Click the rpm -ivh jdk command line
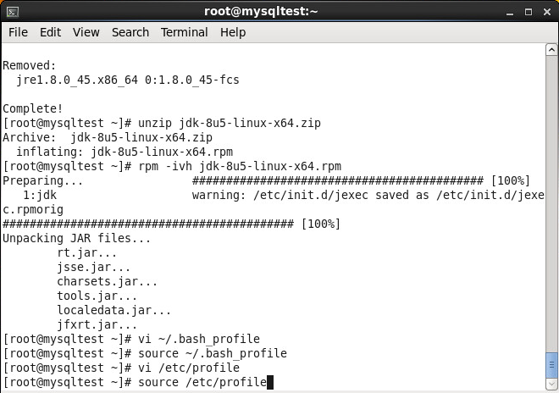The width and height of the screenshot is (559, 393). (x=172, y=166)
